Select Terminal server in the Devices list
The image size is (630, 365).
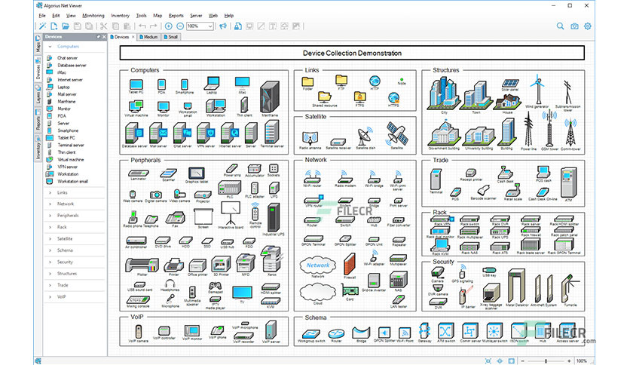tap(70, 145)
